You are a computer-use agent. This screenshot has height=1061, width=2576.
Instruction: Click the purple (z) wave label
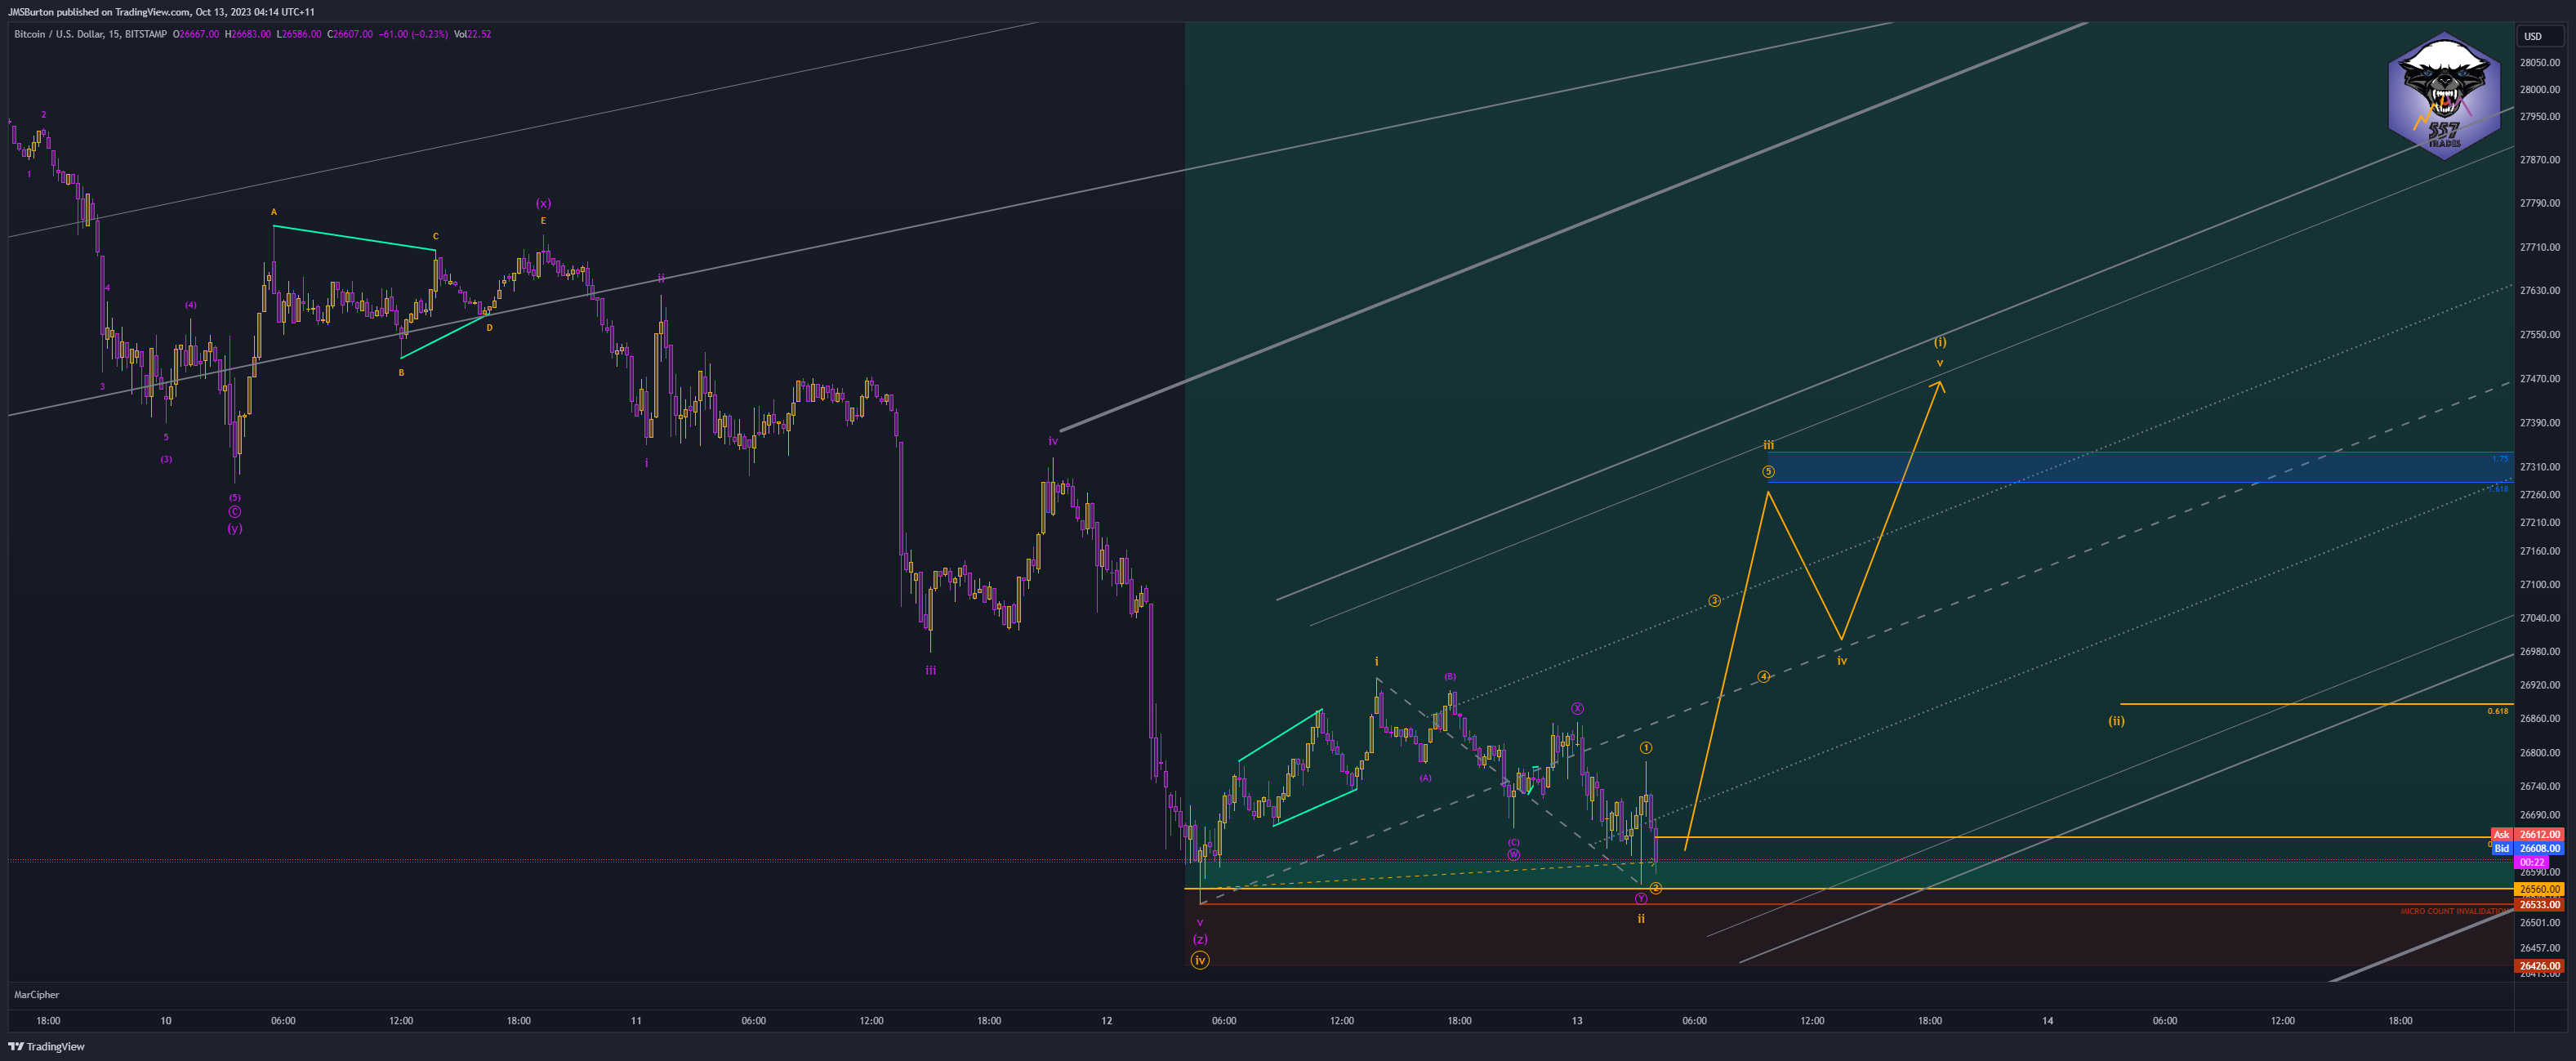coord(1200,939)
